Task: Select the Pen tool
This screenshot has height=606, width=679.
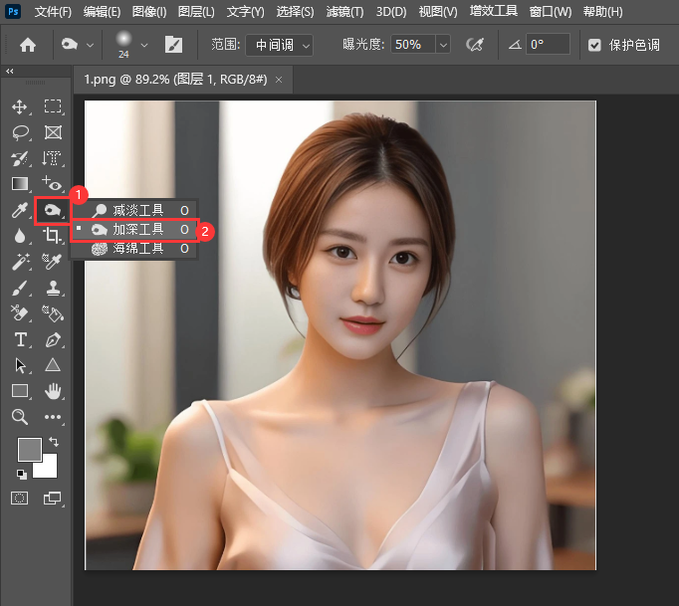Action: (53, 339)
